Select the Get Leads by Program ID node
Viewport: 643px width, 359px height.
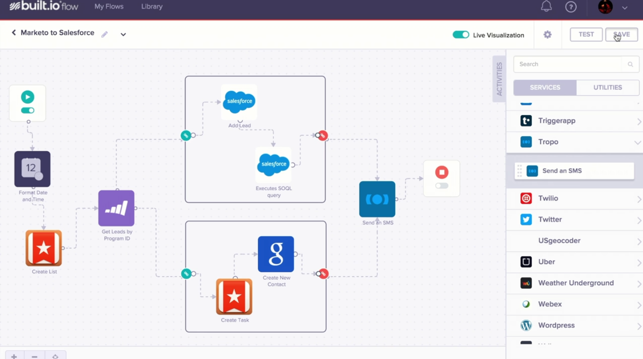click(x=116, y=208)
